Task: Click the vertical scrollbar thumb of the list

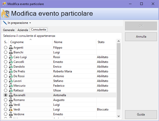Action: pos(119,76)
